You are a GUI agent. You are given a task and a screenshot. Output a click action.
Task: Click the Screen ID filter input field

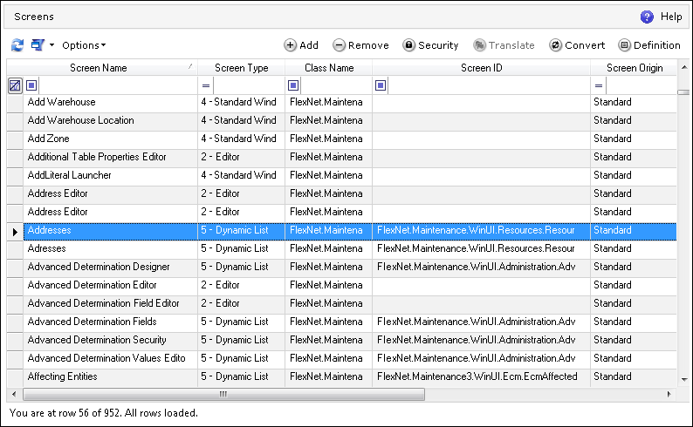[489, 85]
